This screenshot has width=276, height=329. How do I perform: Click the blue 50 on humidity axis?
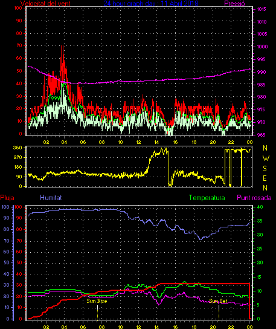7,262
